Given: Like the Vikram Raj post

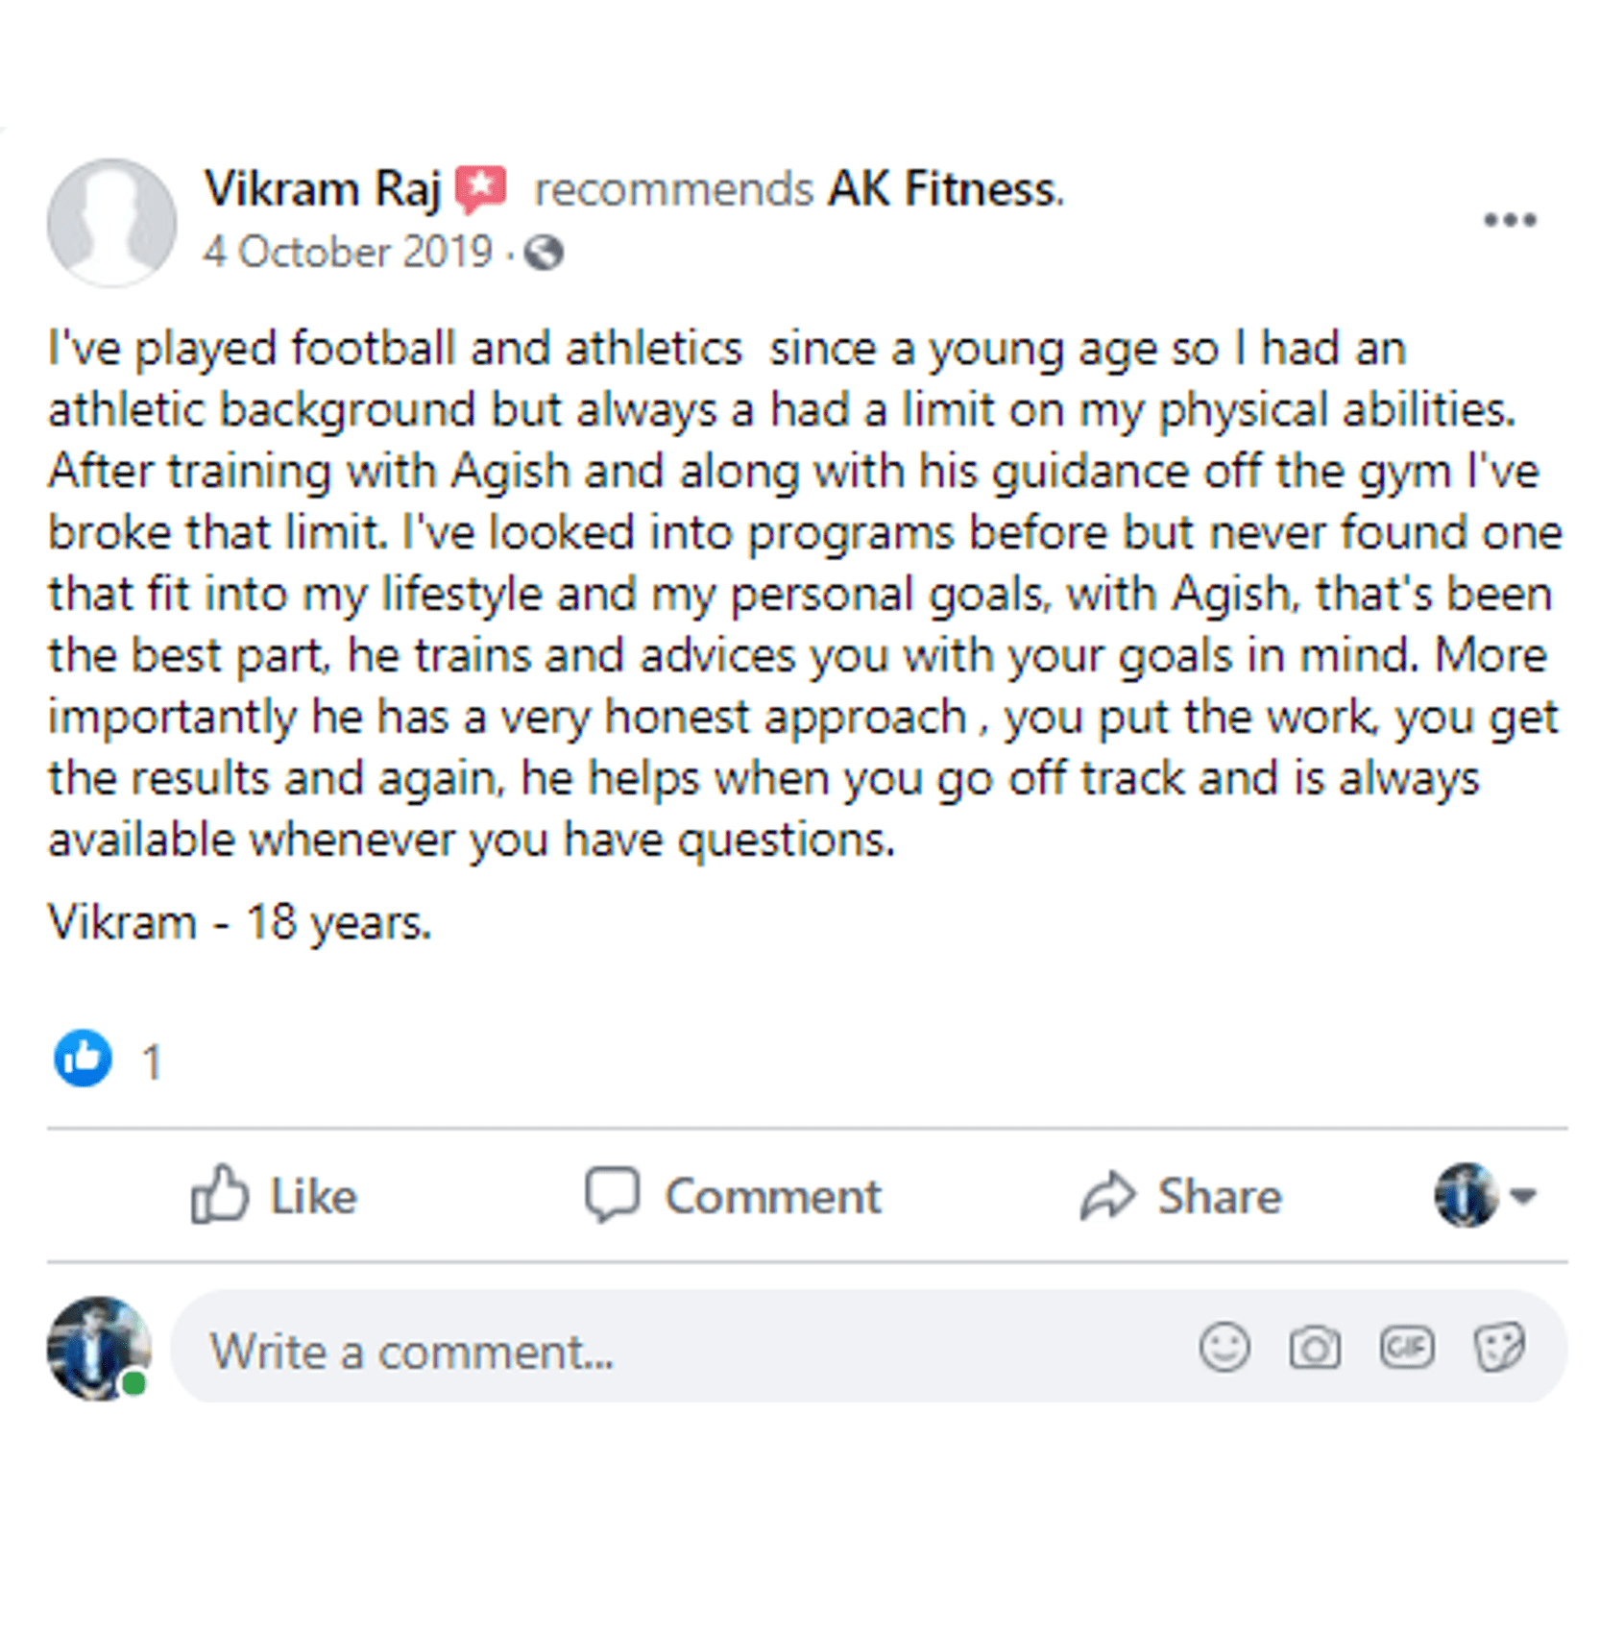Looking at the screenshot, I should (274, 1196).
